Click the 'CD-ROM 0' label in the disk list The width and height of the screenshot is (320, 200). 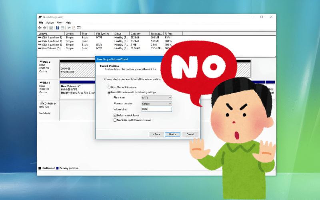click(x=49, y=104)
